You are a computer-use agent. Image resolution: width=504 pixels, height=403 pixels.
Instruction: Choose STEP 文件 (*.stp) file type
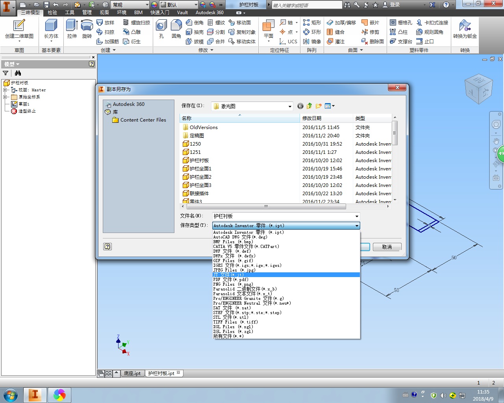click(x=286, y=312)
